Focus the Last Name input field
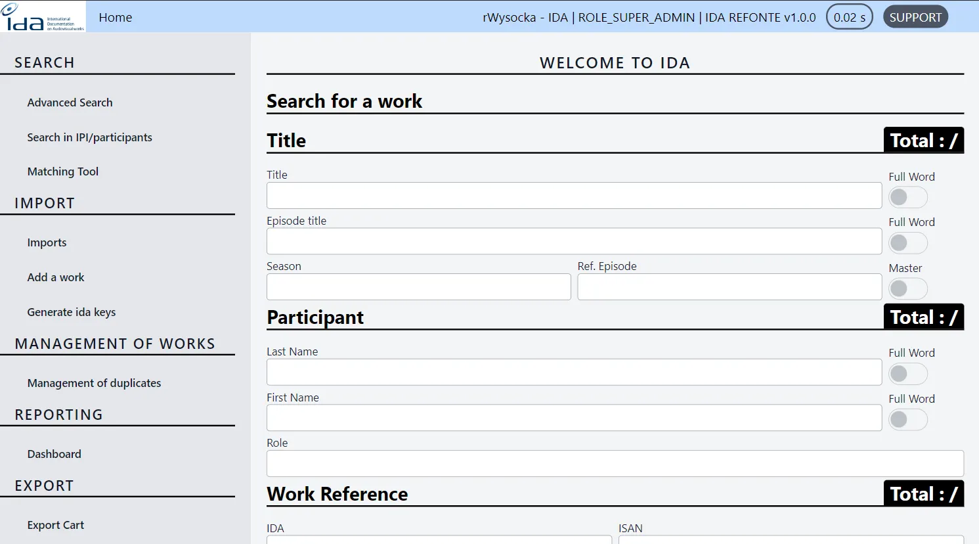The height and width of the screenshot is (544, 979). 574,372
